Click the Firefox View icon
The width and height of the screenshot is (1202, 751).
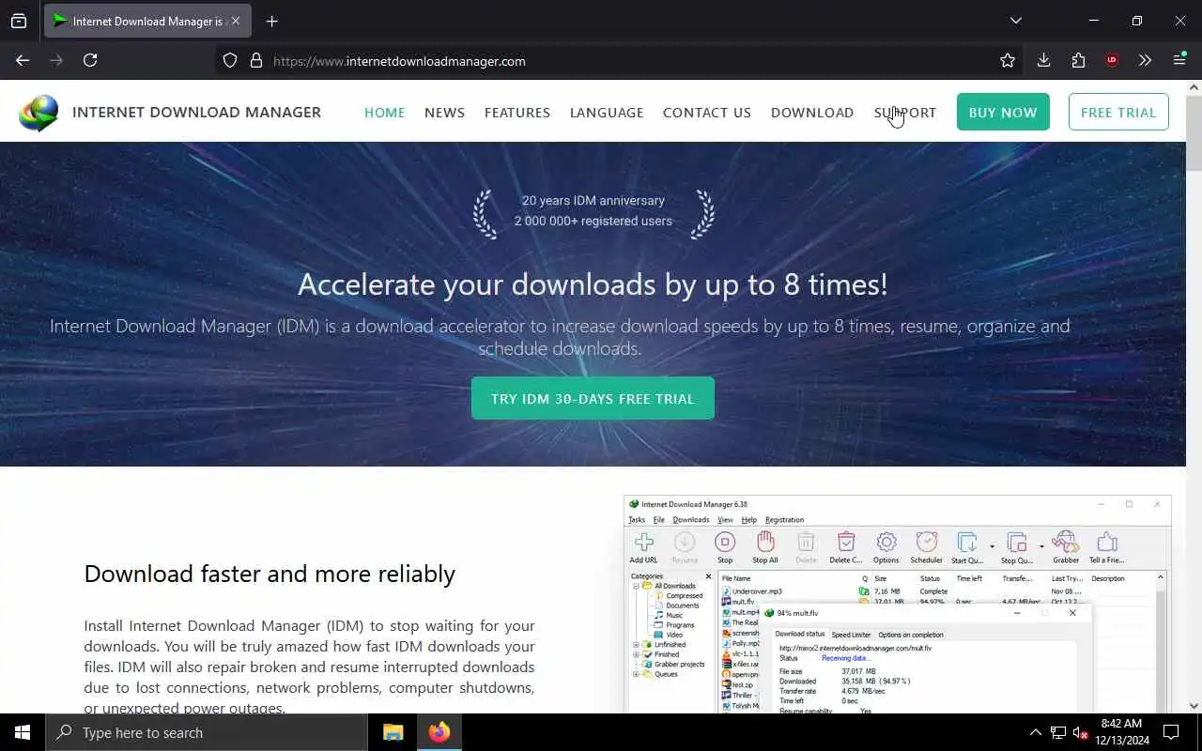(x=19, y=21)
